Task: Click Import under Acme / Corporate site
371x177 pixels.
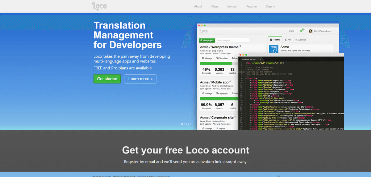Action: tap(221, 129)
